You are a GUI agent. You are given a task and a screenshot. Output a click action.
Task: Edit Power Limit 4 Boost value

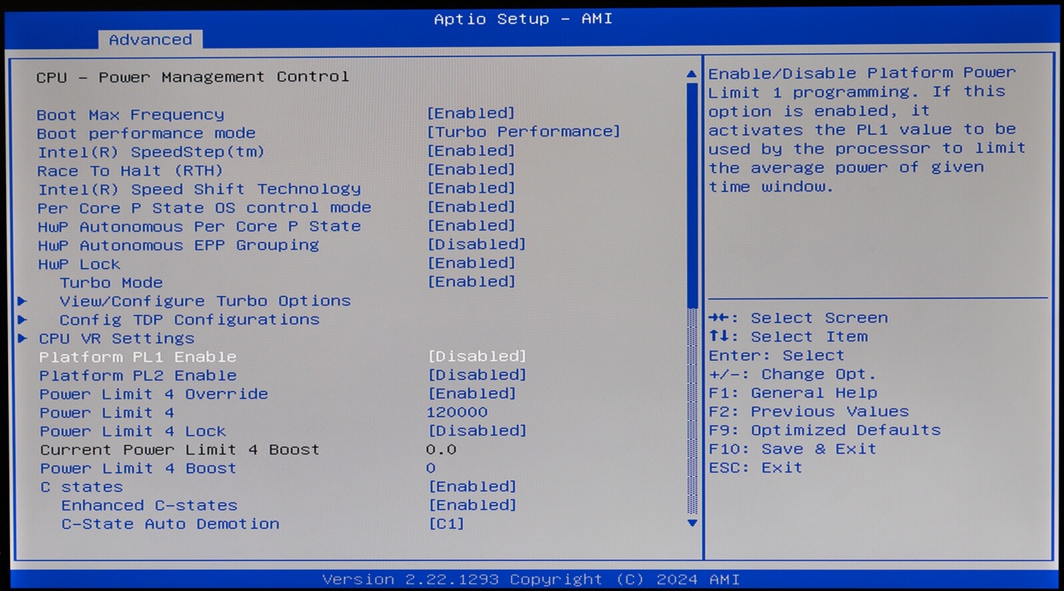[431, 468]
